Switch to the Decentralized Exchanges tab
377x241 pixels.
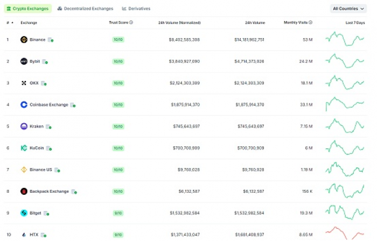pos(85,9)
